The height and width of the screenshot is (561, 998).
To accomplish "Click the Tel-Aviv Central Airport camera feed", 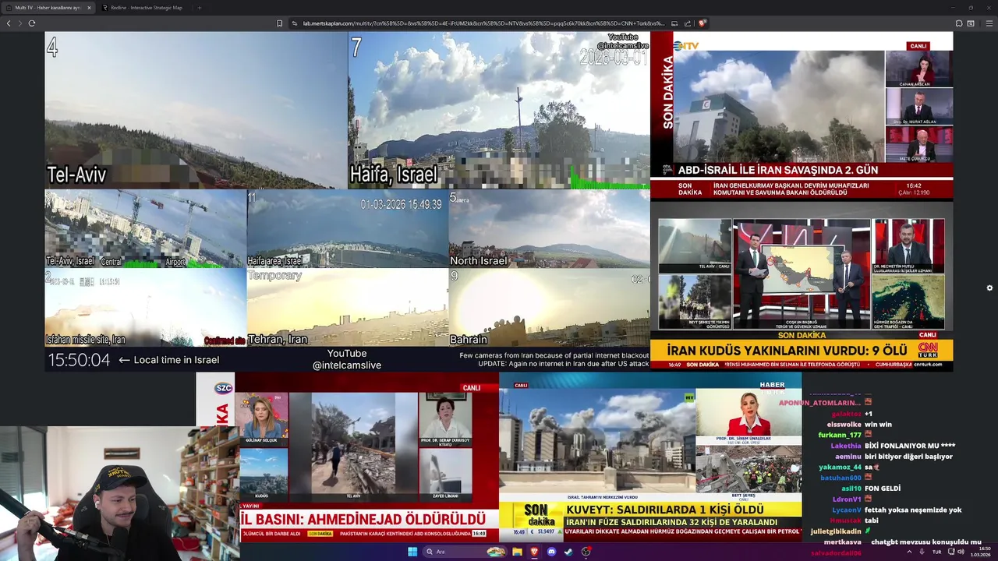I will (x=146, y=229).
